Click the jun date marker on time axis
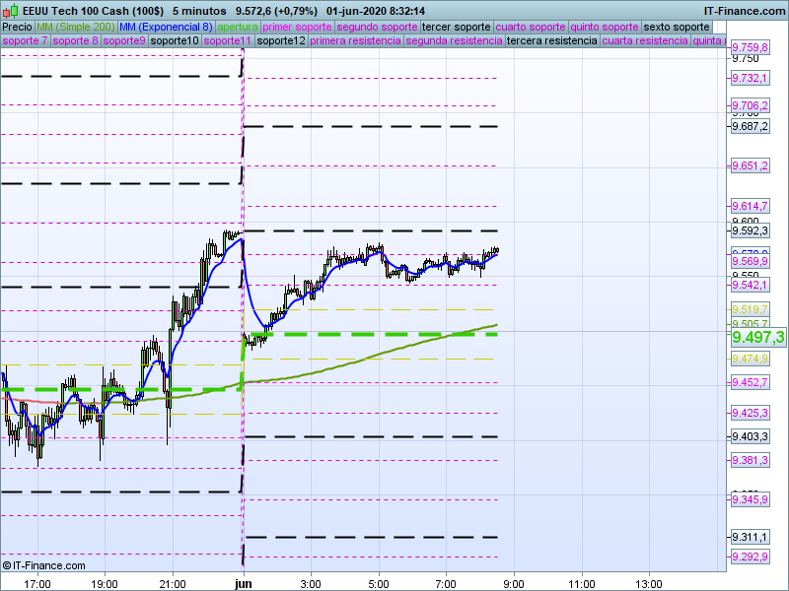The height and width of the screenshot is (591, 789). pos(244,584)
